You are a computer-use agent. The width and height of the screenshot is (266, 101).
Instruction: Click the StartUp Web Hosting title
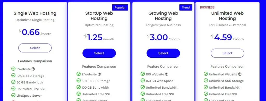[99, 16]
